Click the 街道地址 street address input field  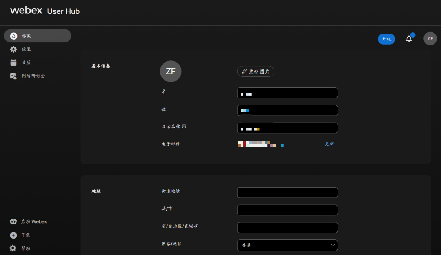tap(287, 192)
